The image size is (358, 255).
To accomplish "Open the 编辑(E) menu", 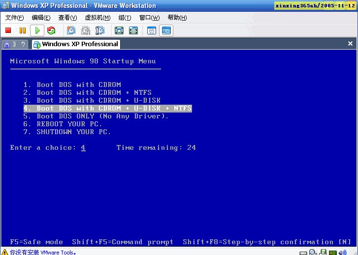I will [x=41, y=18].
